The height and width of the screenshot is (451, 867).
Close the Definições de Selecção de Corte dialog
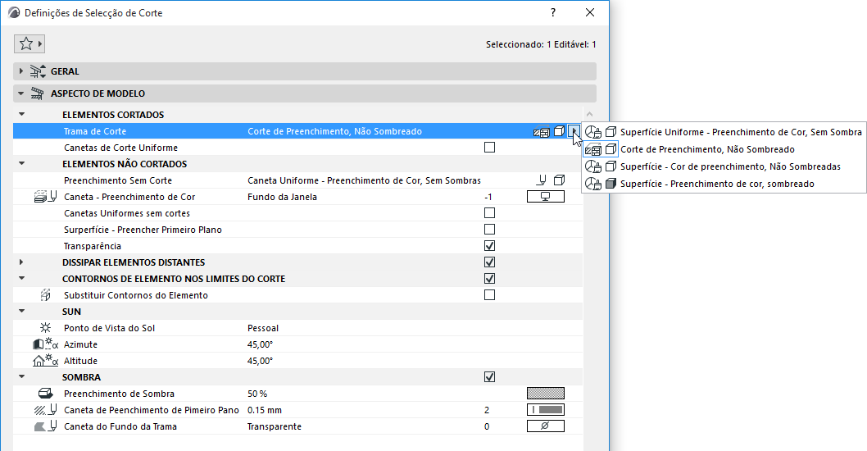coord(590,12)
